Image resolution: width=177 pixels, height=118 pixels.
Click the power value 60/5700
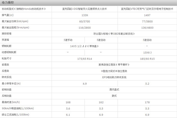point(85,22)
